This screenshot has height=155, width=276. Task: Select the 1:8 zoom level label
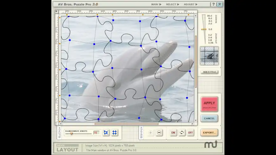coord(210,40)
